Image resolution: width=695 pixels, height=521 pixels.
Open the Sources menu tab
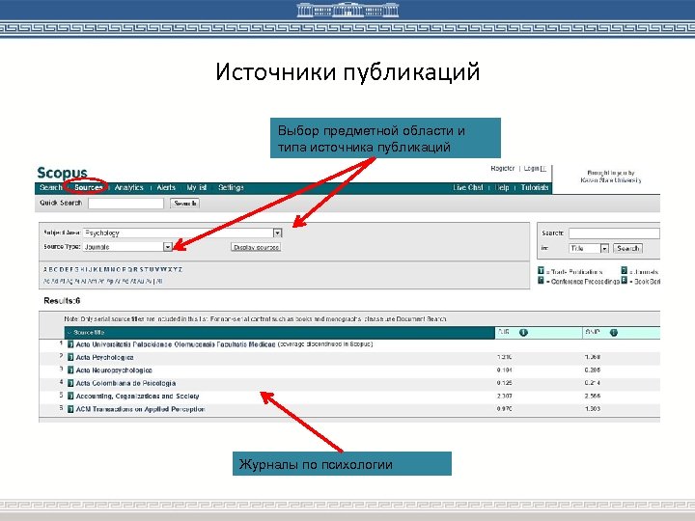coord(88,187)
